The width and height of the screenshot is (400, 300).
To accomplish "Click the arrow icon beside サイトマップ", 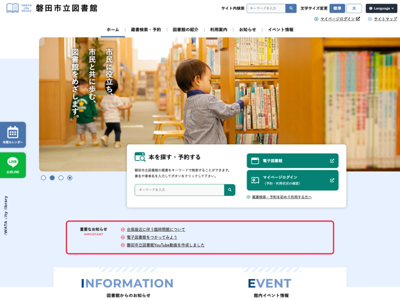I will pyautogui.click(x=370, y=19).
